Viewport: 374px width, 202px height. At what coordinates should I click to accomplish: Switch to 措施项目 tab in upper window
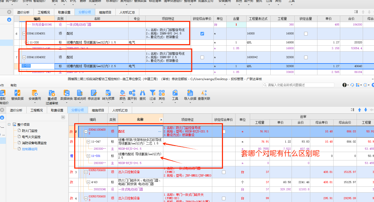(105, 12)
